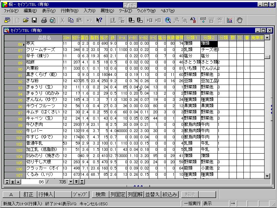The image size is (277, 208).
Task: Open the graph chart icon
Action: click(x=230, y=20)
